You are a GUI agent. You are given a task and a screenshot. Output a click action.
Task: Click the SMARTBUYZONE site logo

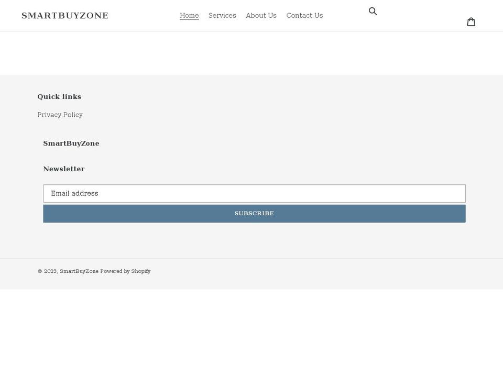(65, 16)
